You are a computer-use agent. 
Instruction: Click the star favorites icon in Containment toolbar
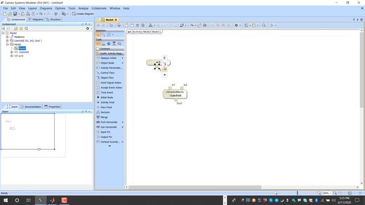[21, 28]
